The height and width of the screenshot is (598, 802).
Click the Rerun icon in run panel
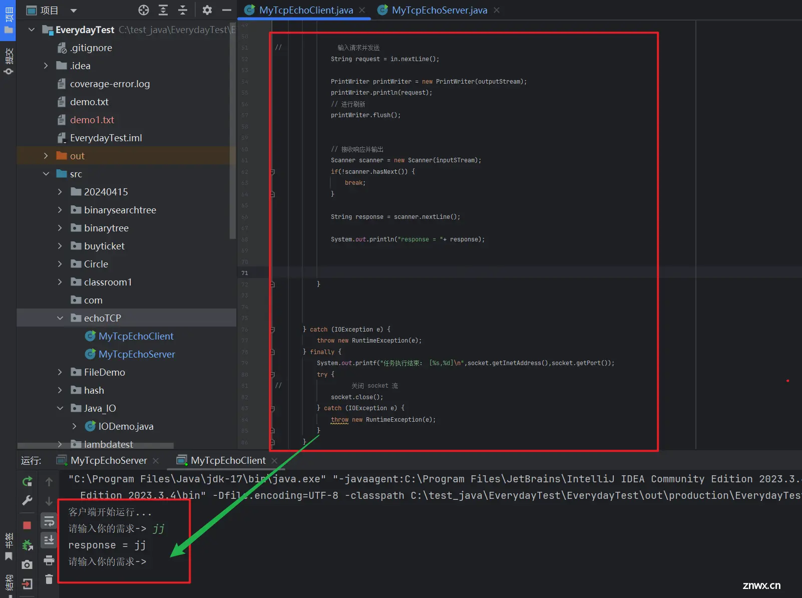pos(27,481)
